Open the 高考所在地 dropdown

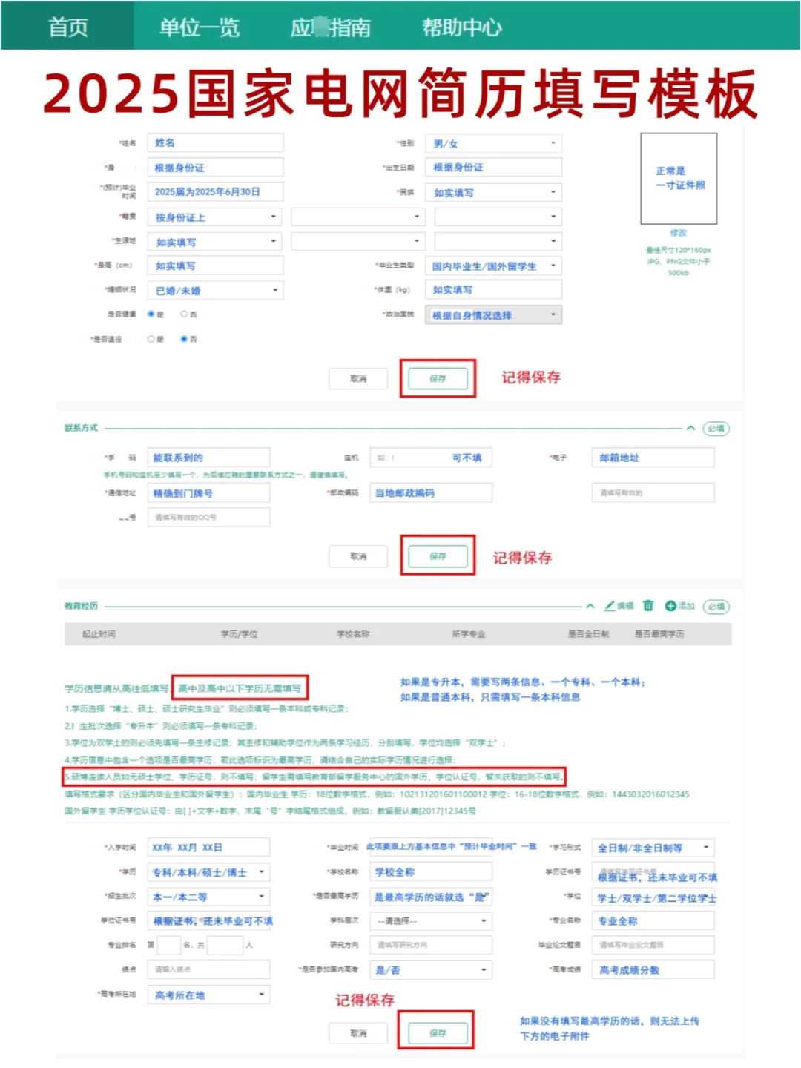[x=208, y=995]
